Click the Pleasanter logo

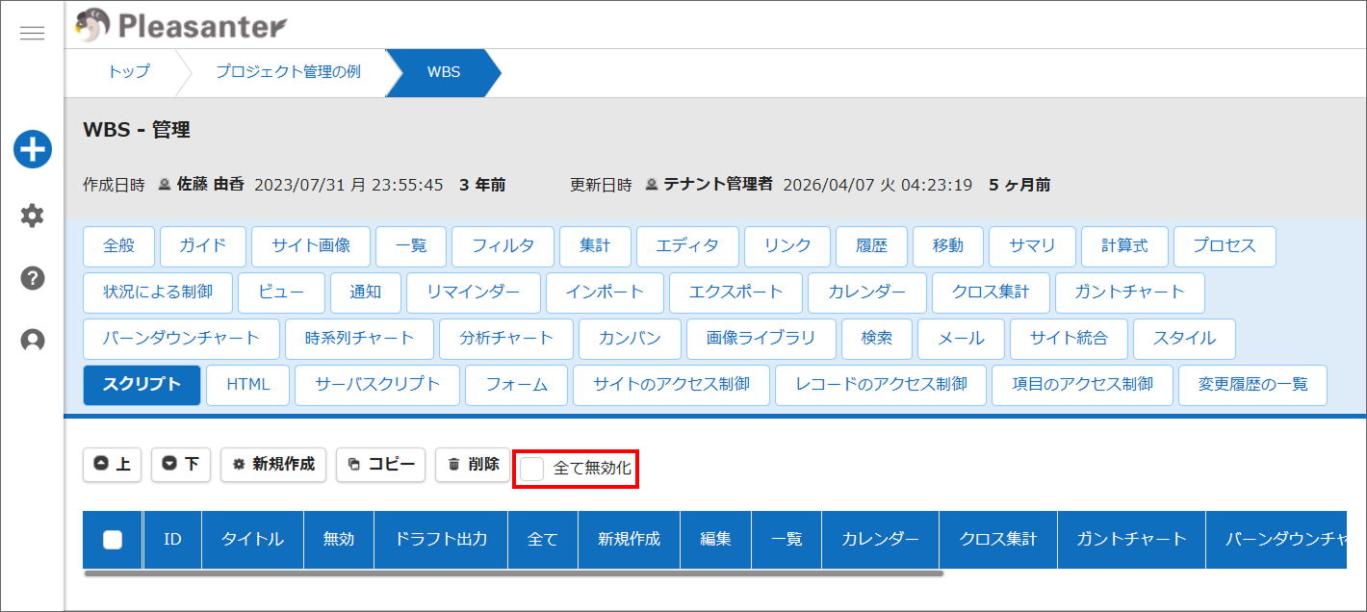[x=181, y=24]
